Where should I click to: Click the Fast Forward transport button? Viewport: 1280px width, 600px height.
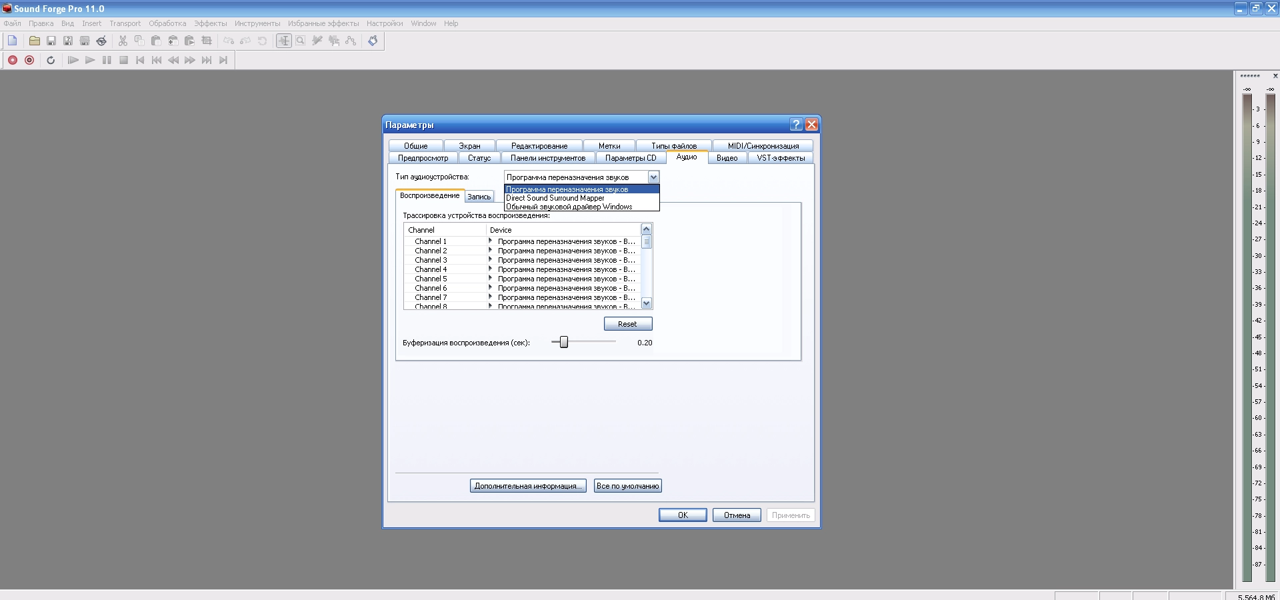(190, 60)
